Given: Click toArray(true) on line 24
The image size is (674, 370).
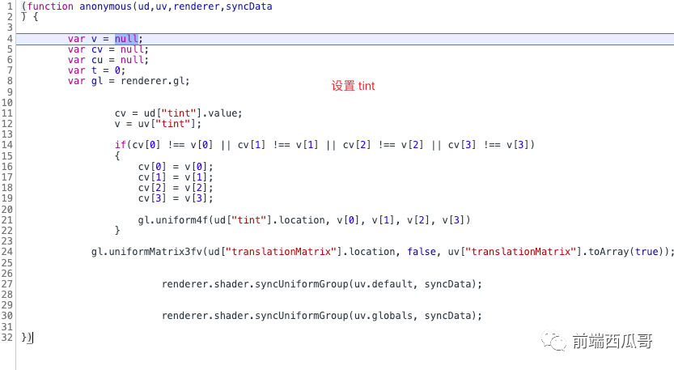Looking at the screenshot, I should pos(626,252).
